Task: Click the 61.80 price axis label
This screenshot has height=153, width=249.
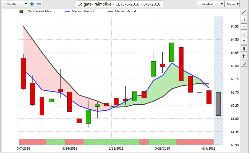Action: 235,119
